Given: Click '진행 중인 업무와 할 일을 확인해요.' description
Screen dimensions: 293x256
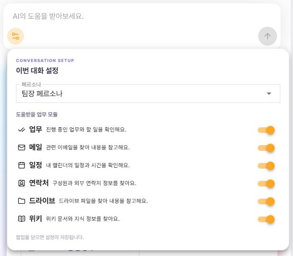Looking at the screenshot, I should click(x=86, y=130).
